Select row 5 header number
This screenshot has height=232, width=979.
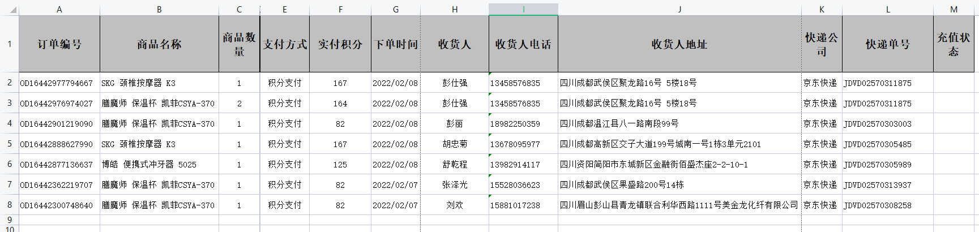[x=9, y=144]
